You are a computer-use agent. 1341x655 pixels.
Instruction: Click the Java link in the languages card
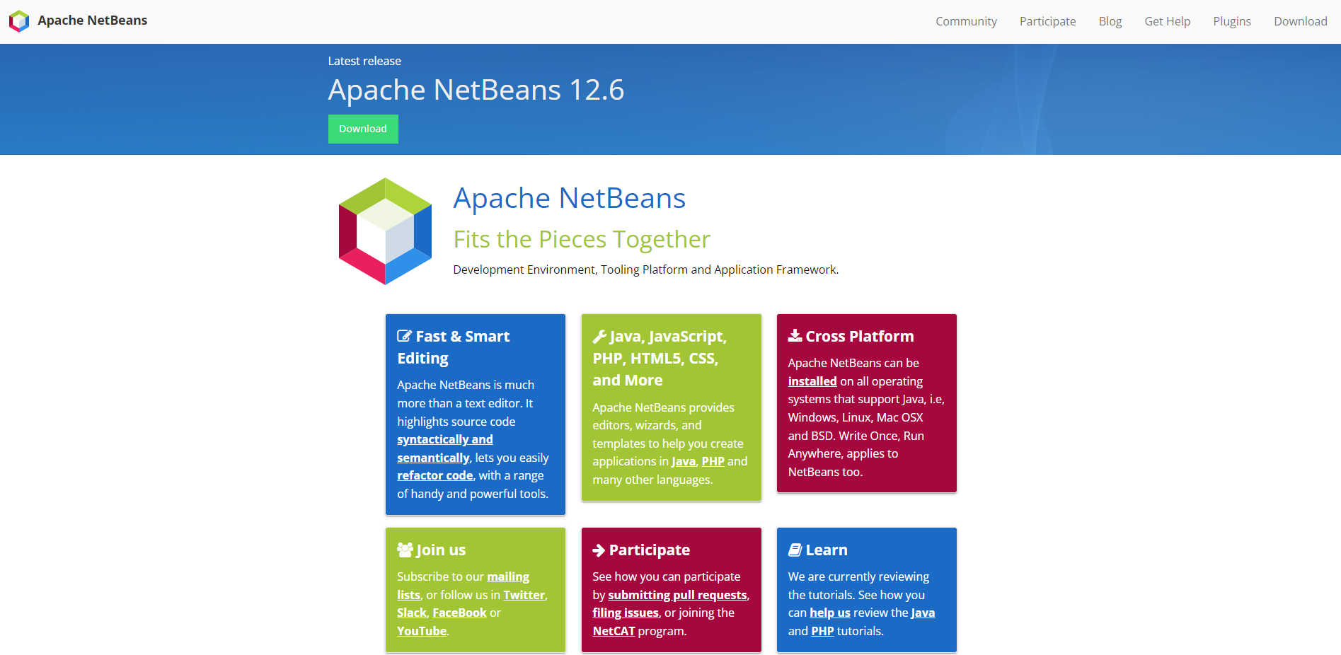(x=683, y=461)
